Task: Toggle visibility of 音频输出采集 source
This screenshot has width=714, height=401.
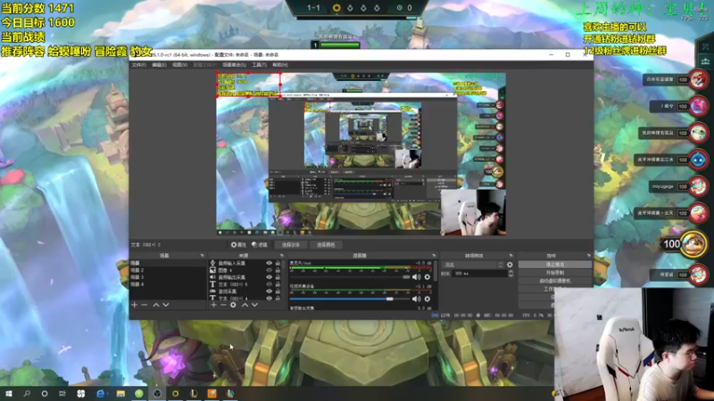Action: (270, 277)
